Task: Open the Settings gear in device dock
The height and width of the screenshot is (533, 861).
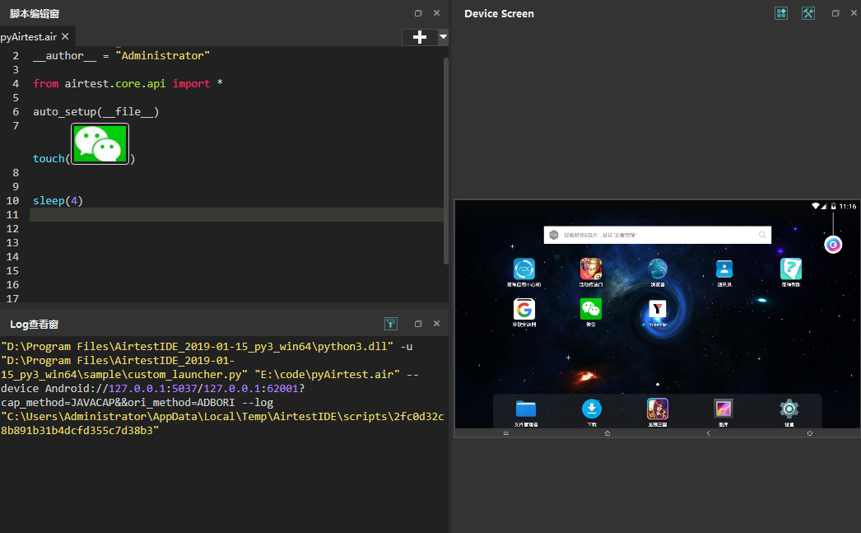Action: click(789, 409)
